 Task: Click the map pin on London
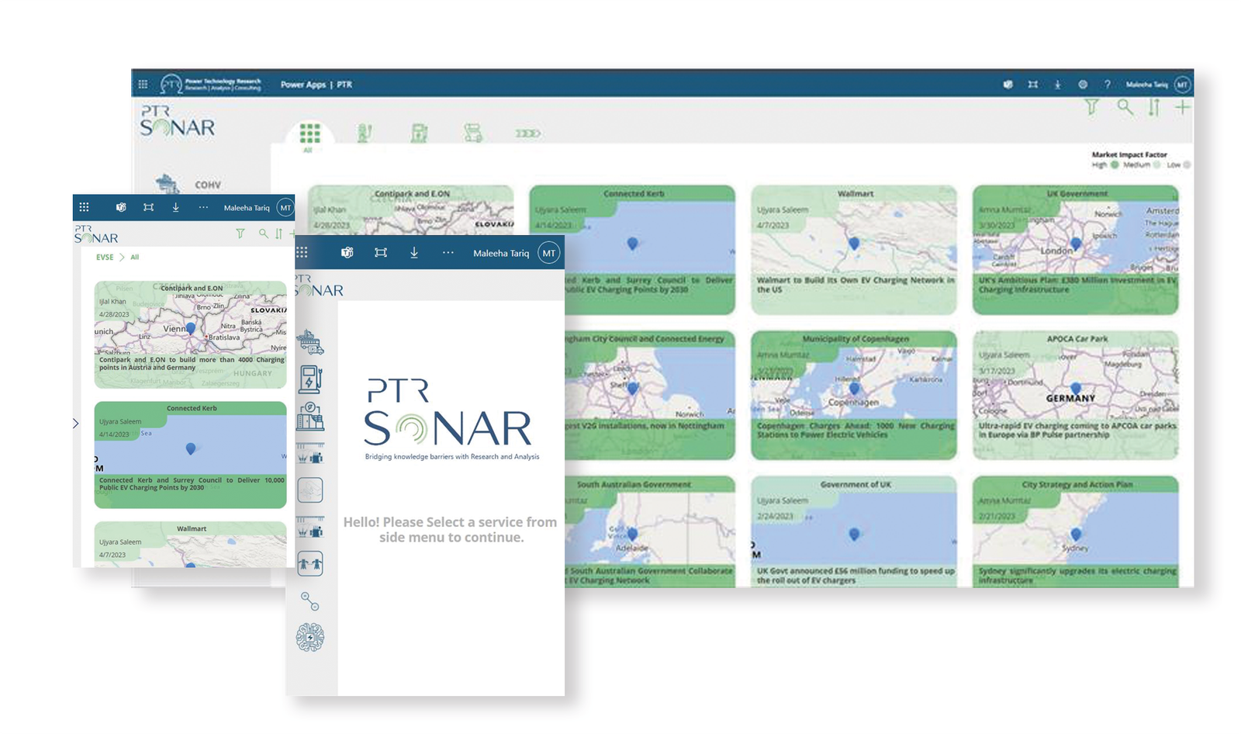1076,244
